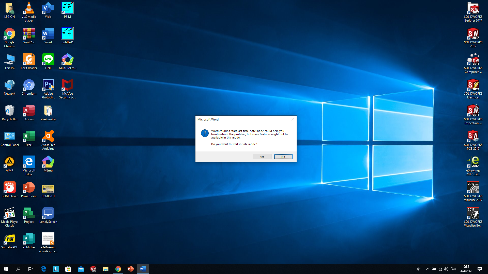The image size is (488, 274).
Task: Select the McAfee Security Scan icon
Action: click(67, 89)
